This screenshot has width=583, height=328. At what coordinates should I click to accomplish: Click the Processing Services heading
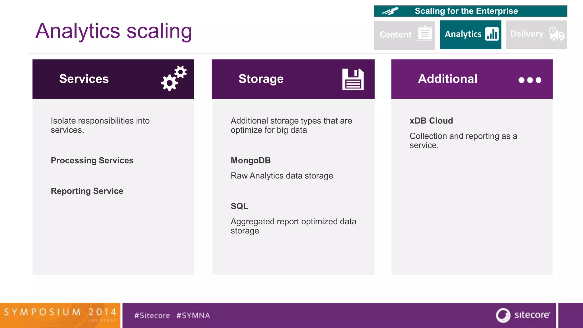tap(92, 161)
